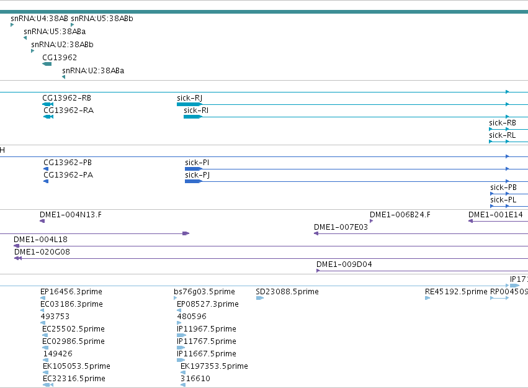Image resolution: width=528 pixels, height=388 pixels.
Task: Select the sick-RB transcript label
Action: (x=503, y=123)
